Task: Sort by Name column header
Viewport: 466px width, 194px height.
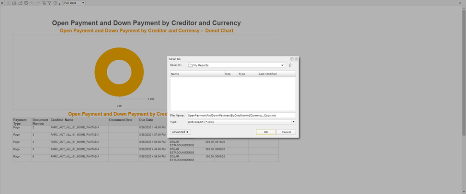Action: [x=197, y=74]
